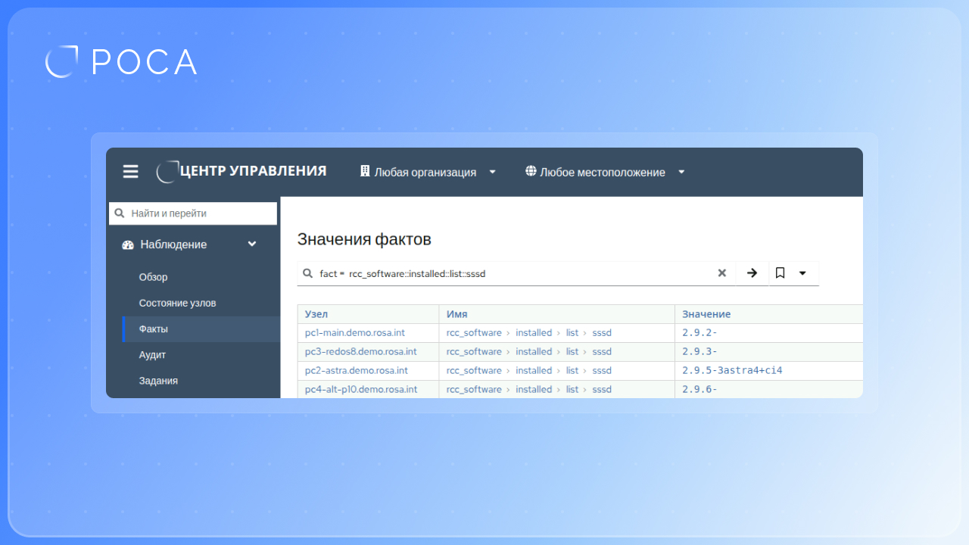This screenshot has width=969, height=545.
Task: Click the Центр управления logo
Action: tap(242, 171)
